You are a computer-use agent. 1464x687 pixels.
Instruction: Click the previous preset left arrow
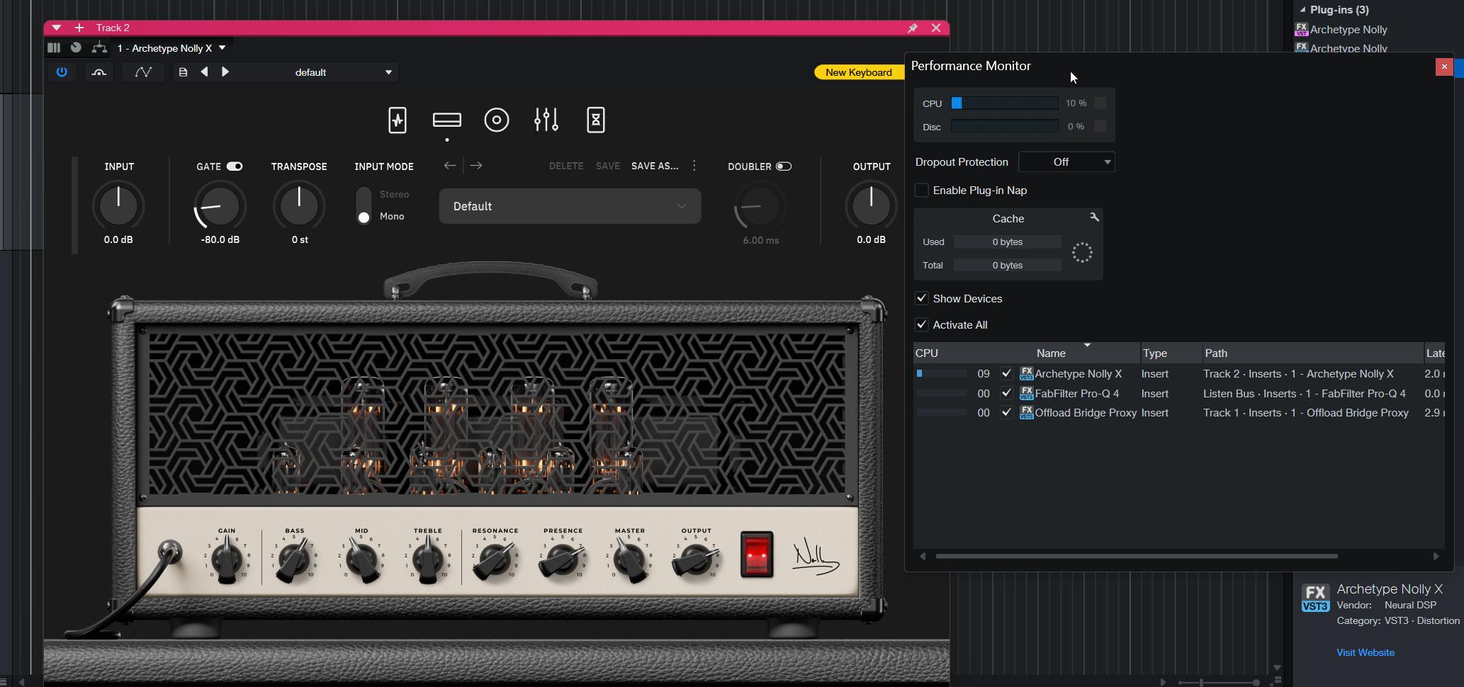pos(450,165)
